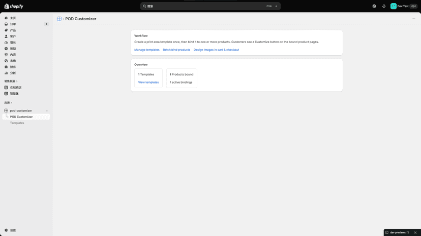Click the dev previews label in bottom bar
421x236 pixels.
click(x=398, y=232)
